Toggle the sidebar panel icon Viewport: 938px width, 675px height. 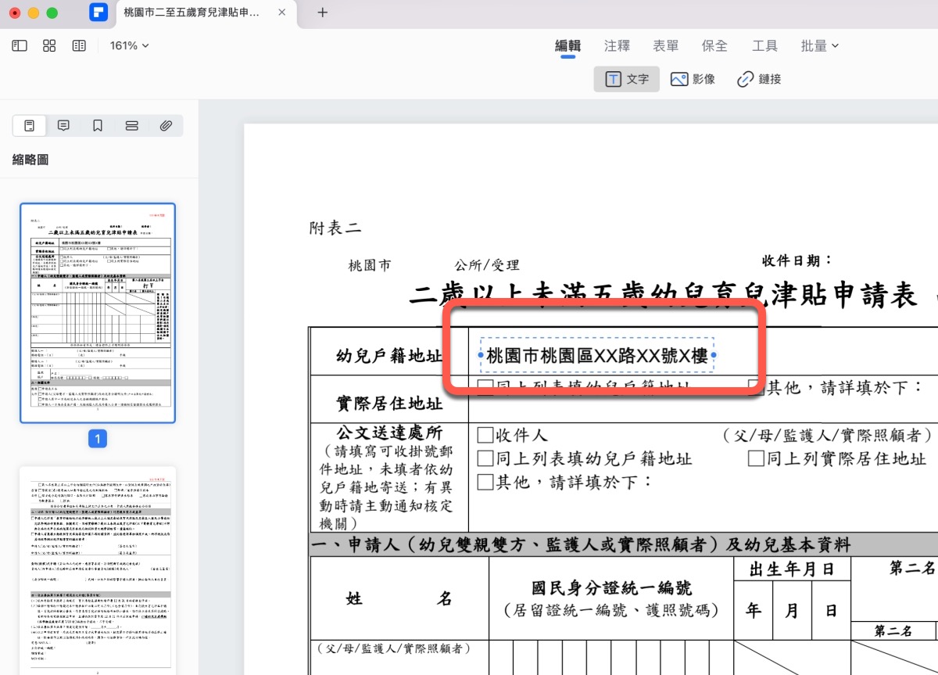click(x=20, y=46)
